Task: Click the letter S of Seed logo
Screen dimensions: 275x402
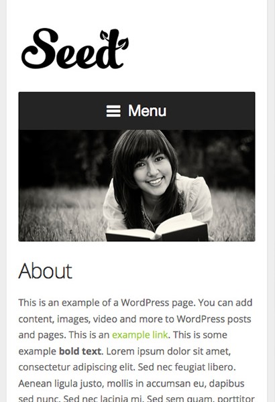Action: [x=40, y=48]
